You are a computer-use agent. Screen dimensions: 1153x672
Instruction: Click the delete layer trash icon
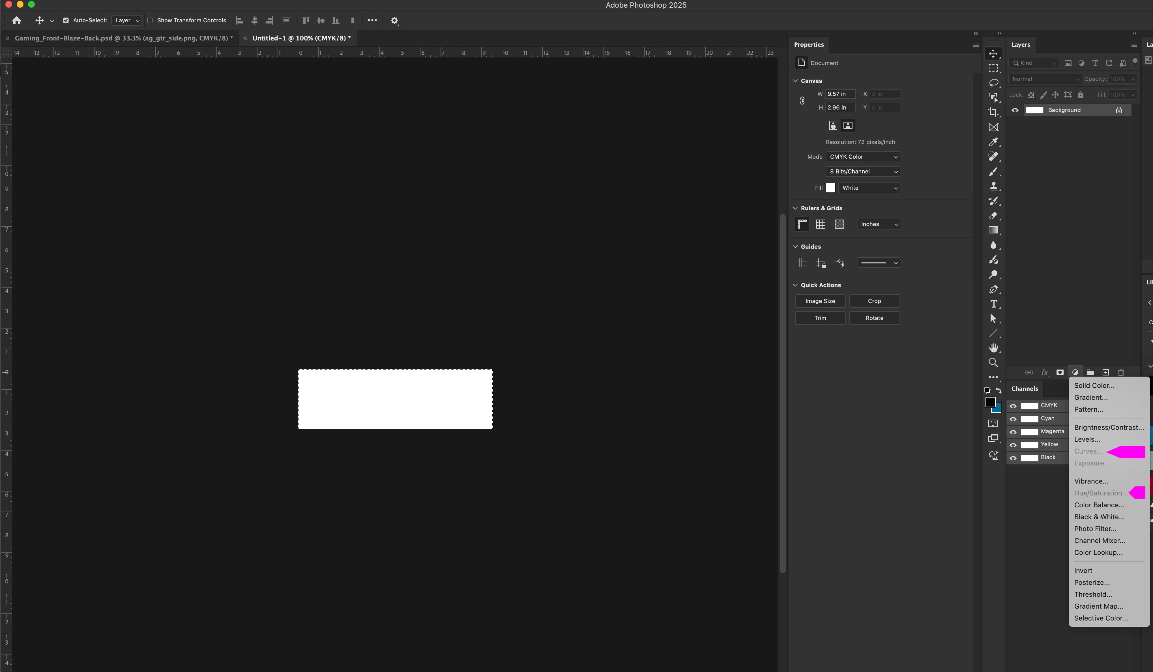click(x=1120, y=372)
